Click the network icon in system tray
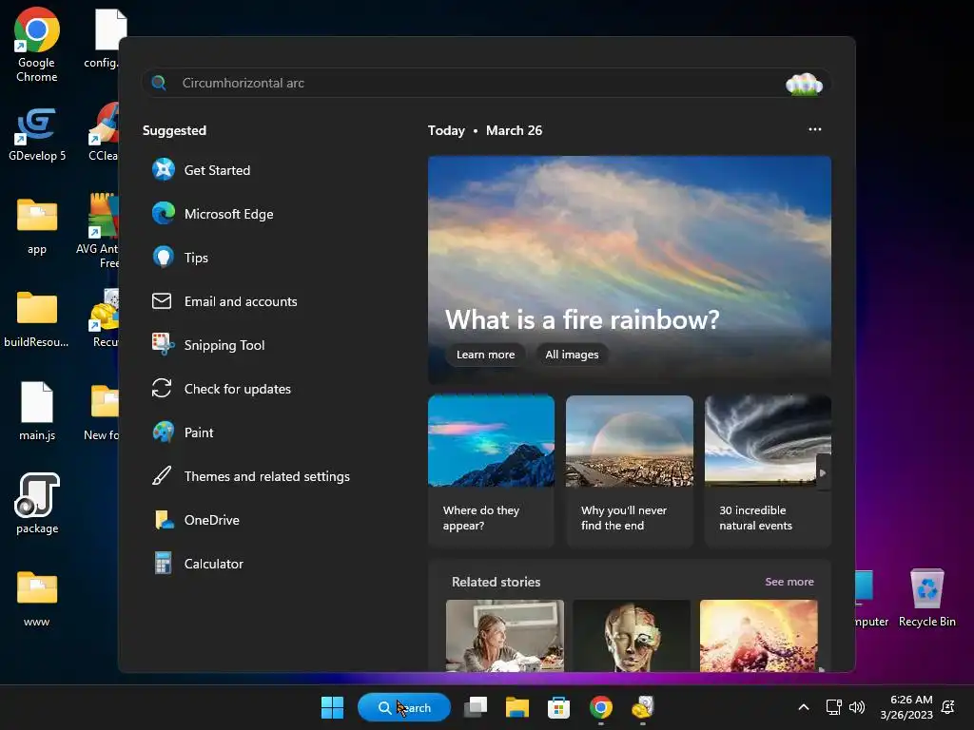 (833, 707)
